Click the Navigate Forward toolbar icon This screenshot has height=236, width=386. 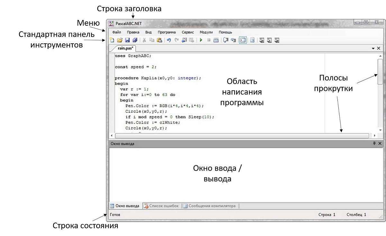tap(192, 40)
